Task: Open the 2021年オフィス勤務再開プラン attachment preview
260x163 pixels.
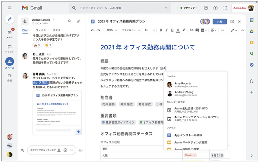Action: 57,113
